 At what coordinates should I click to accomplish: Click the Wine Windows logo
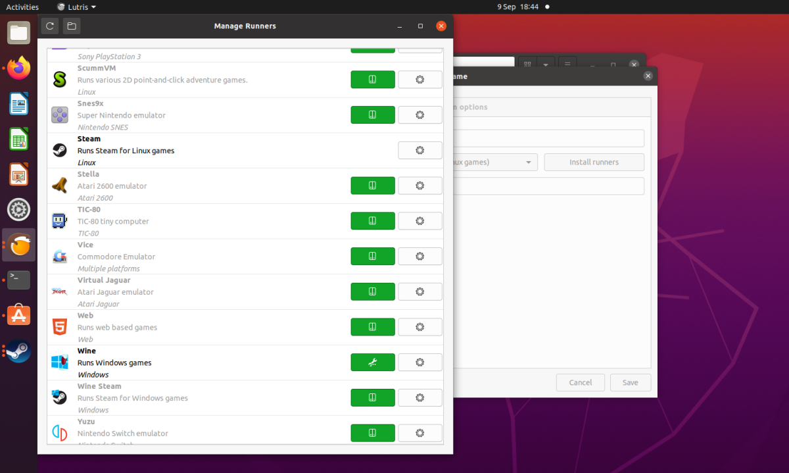click(60, 362)
